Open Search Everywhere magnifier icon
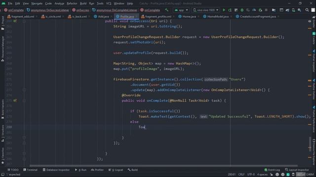 click(307, 10)
